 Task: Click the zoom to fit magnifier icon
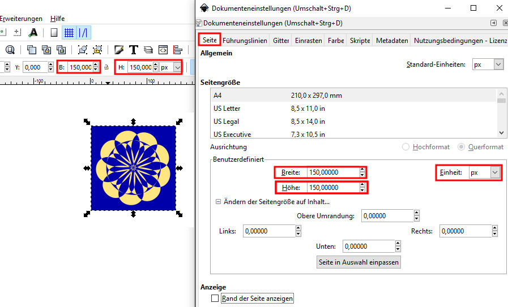10,50
